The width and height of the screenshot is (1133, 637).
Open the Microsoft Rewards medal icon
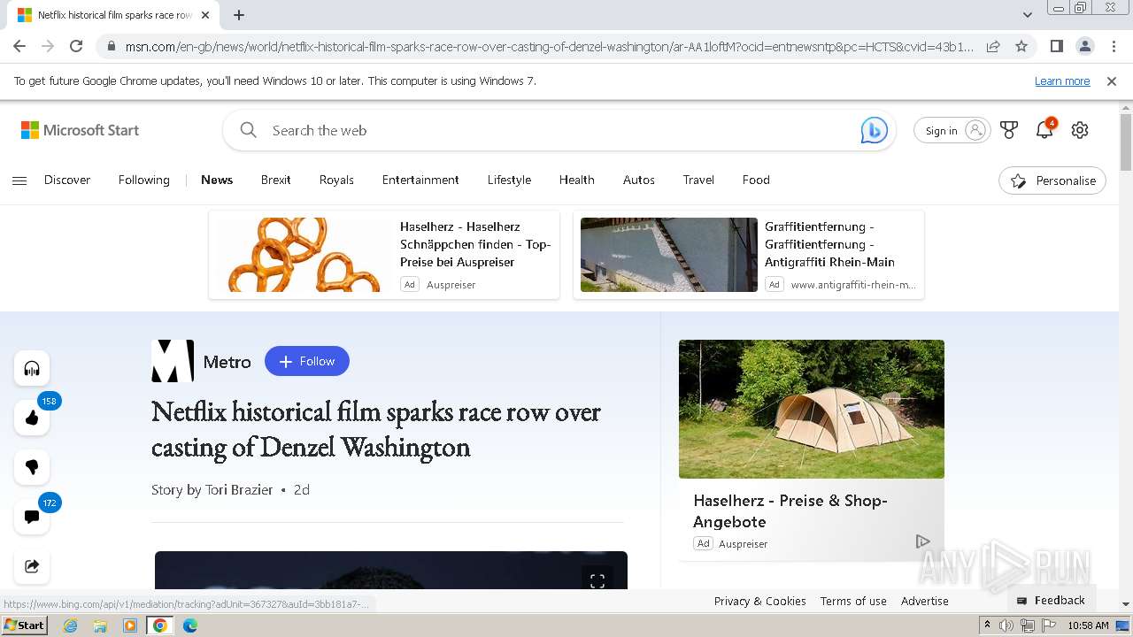(x=1009, y=130)
